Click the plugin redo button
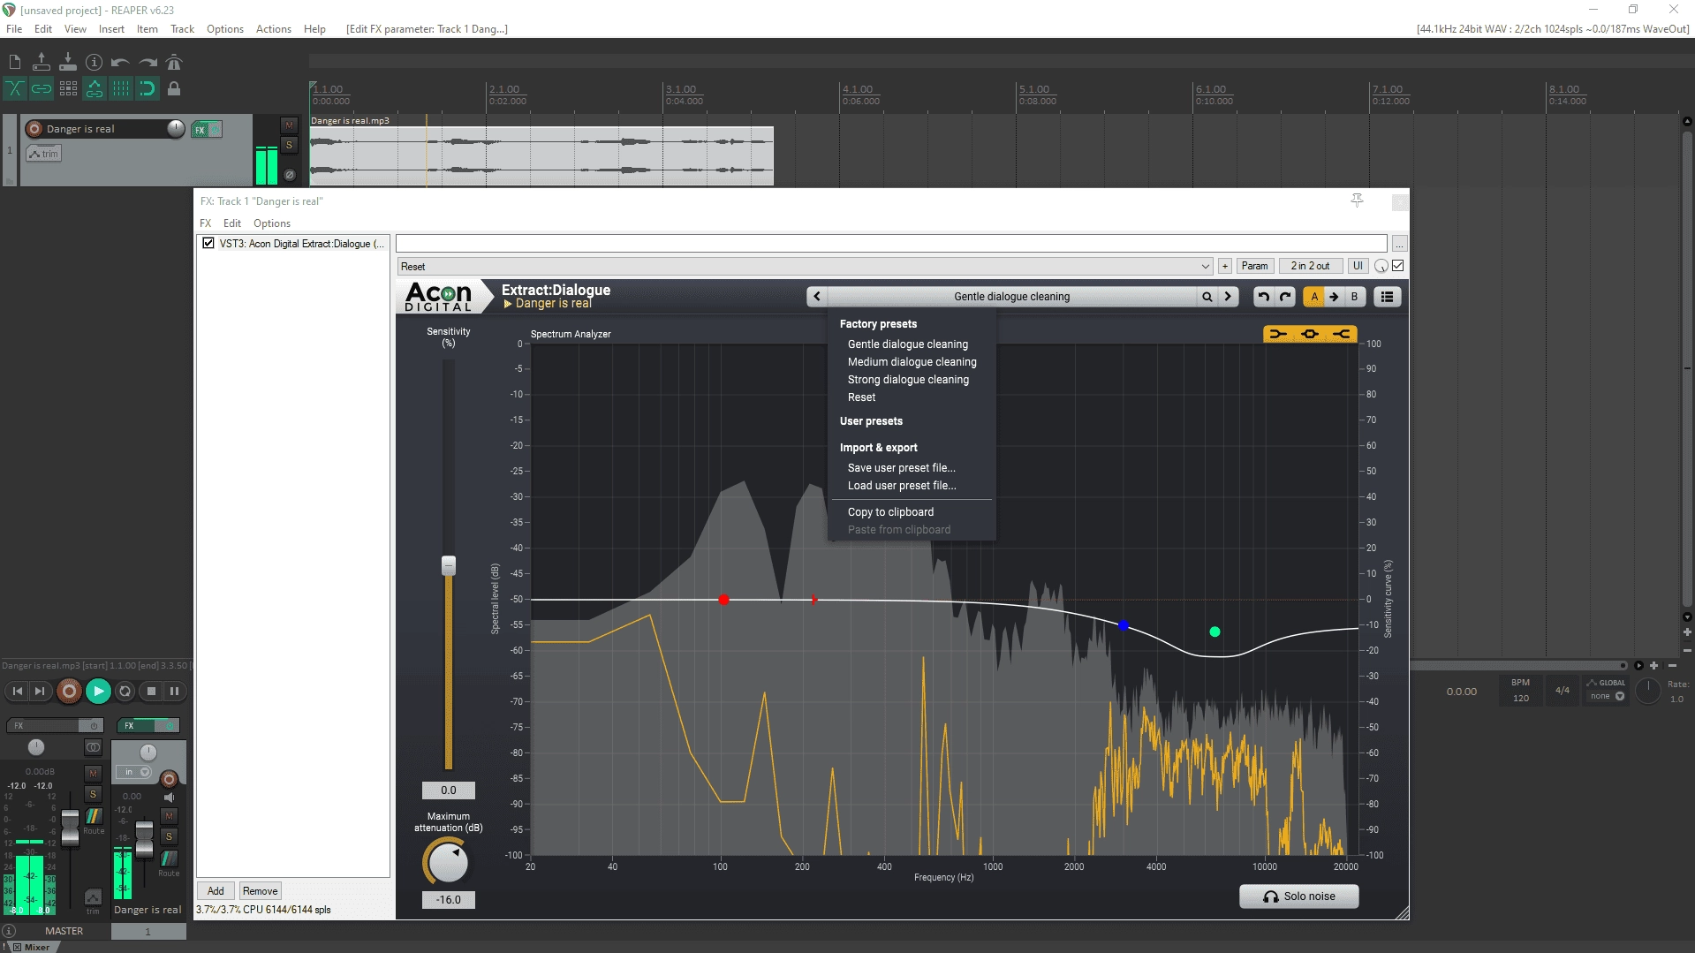This screenshot has width=1695, height=953. click(x=1286, y=297)
